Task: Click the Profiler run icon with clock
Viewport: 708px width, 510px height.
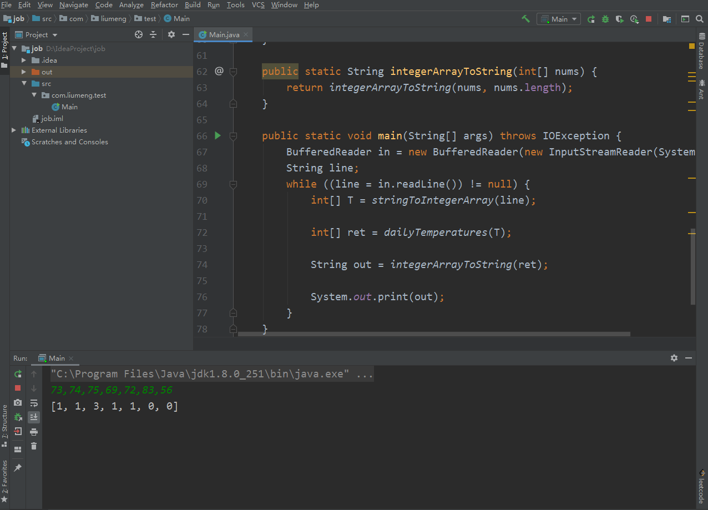Action: tap(634, 19)
